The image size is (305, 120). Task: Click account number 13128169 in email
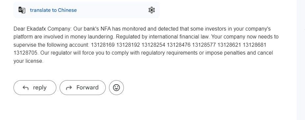103,45
